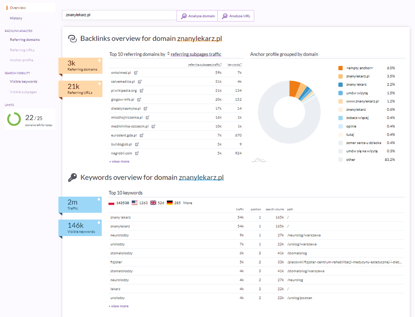Open external link icon for dietetykasmyka.pl
This screenshot has width=415, height=317.
[145, 108]
